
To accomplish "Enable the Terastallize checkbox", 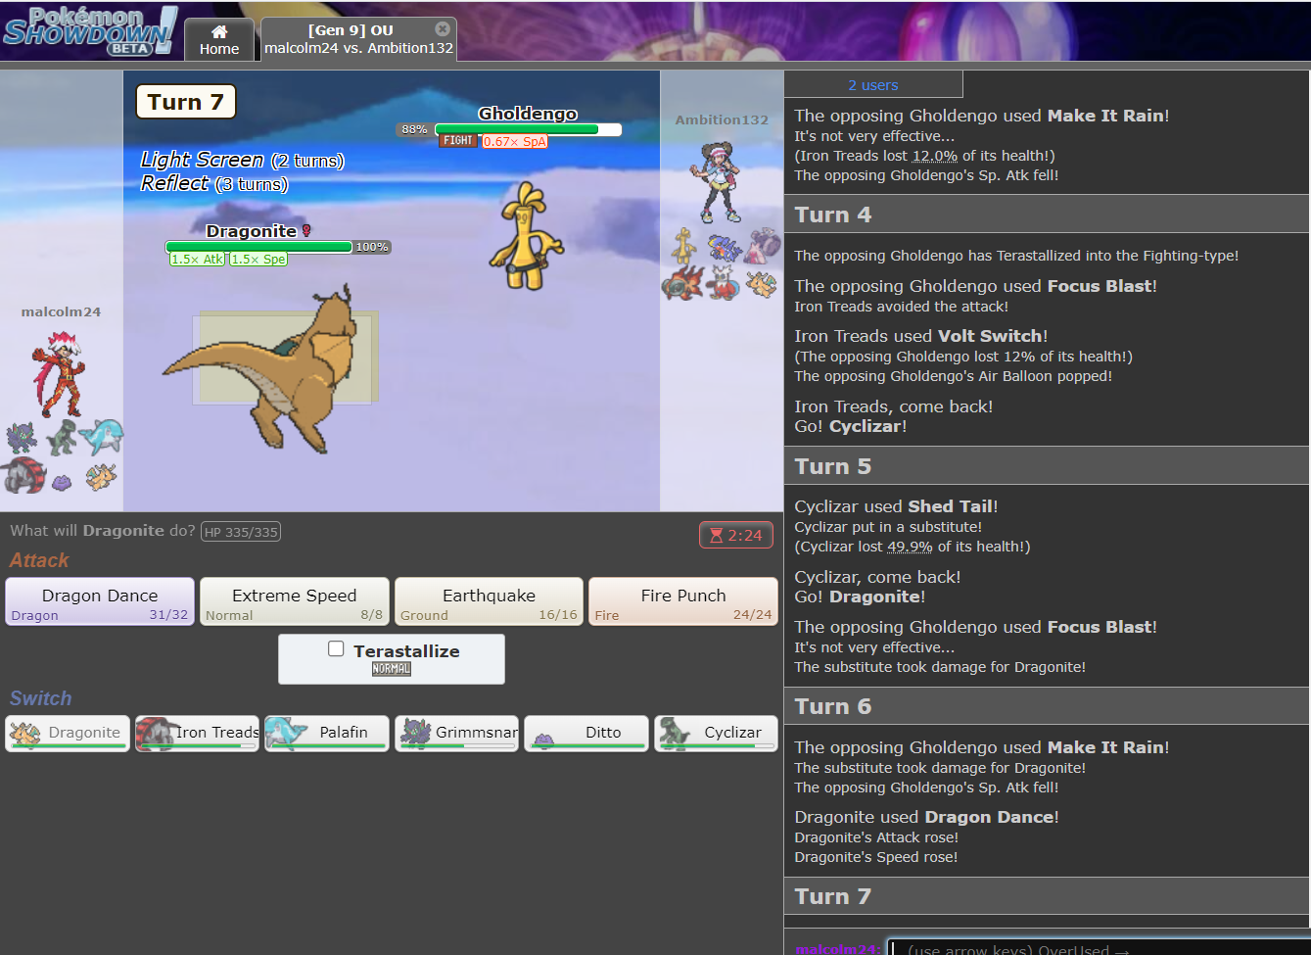I will 336,649.
